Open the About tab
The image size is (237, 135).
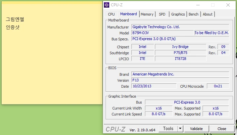click(x=208, y=14)
